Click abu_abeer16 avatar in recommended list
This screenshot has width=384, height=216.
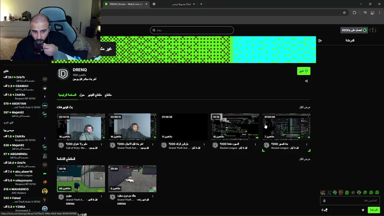pos(45,173)
